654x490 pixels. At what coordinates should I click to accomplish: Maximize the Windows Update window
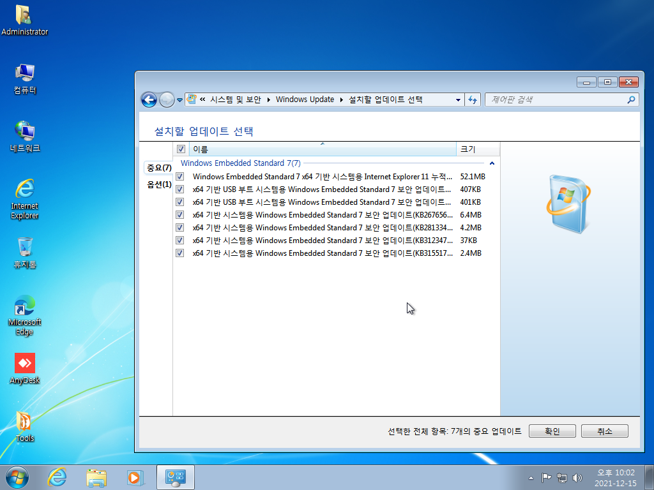607,82
